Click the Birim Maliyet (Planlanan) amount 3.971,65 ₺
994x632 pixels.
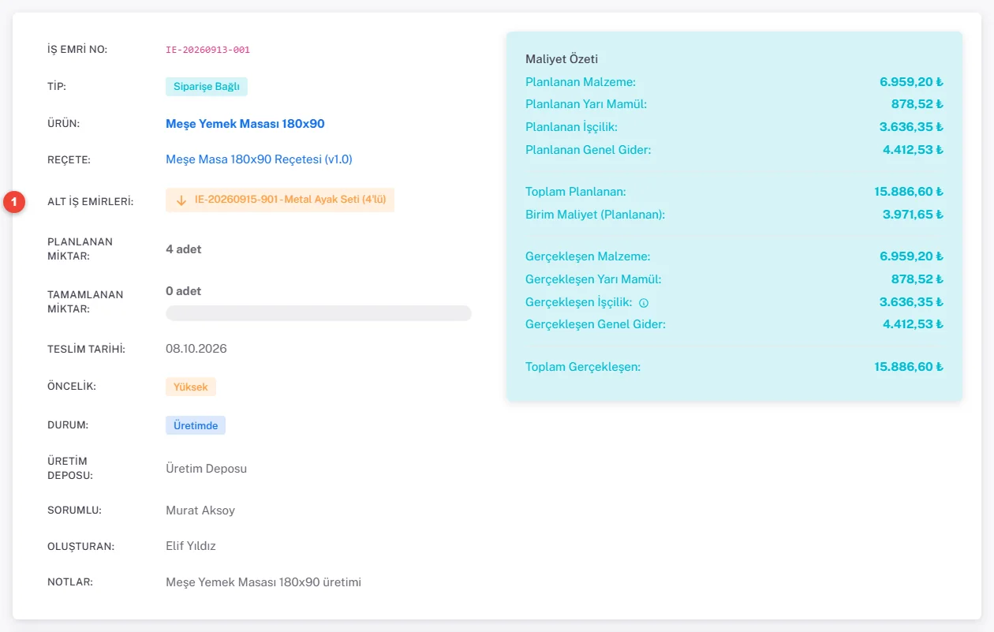point(913,215)
